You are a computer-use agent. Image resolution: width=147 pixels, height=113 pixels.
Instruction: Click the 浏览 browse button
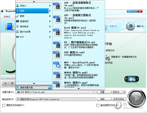point(104,99)
